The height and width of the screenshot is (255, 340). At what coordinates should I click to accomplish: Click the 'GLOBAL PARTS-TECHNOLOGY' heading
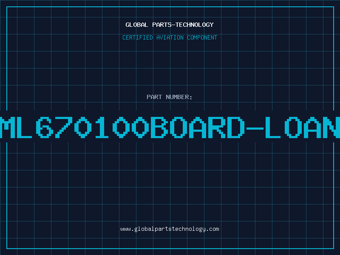170,25
